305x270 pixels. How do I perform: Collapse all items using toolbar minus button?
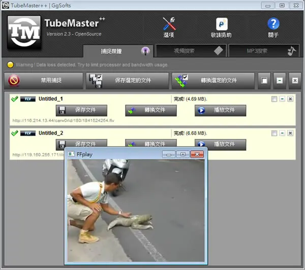pos(280,81)
